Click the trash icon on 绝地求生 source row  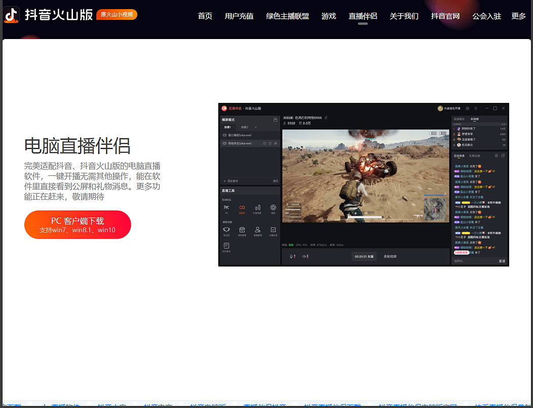pos(270,143)
